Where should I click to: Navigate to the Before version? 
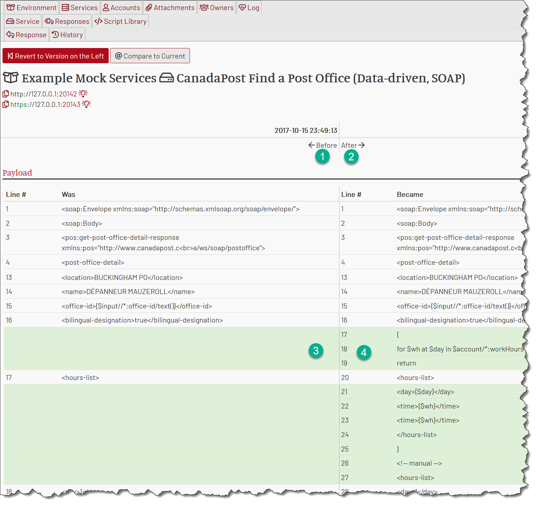tap(322, 145)
